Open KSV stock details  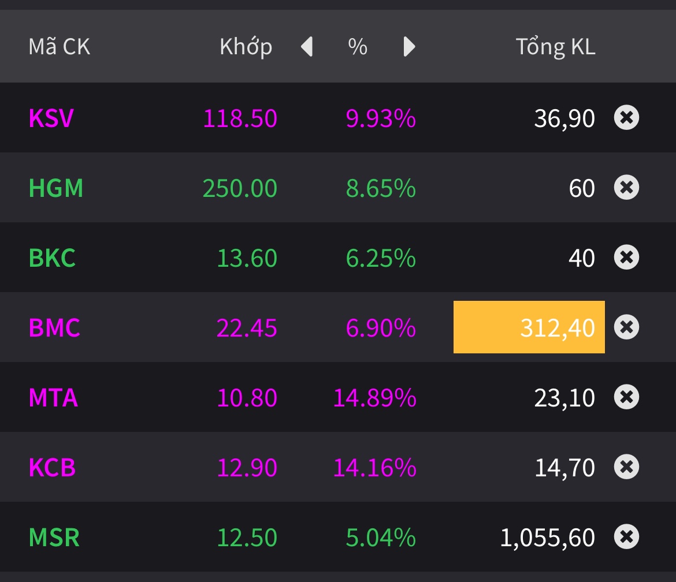[51, 118]
